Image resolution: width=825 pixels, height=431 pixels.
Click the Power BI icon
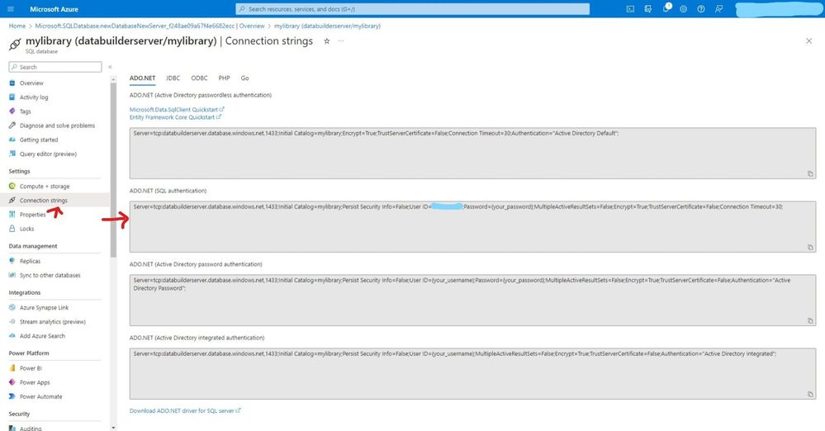pos(12,368)
